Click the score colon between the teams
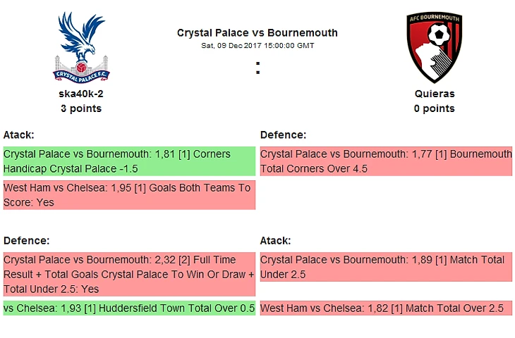515x338 pixels. [257, 68]
